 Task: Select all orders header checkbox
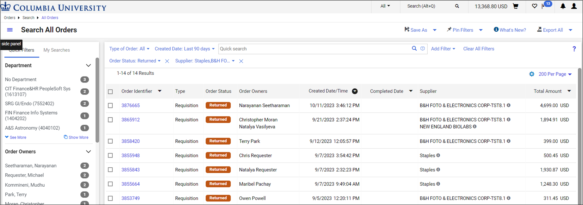point(110,92)
